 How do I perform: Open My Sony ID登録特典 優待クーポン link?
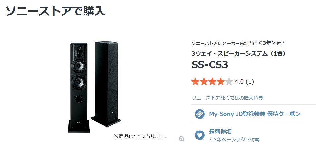coord(255,114)
